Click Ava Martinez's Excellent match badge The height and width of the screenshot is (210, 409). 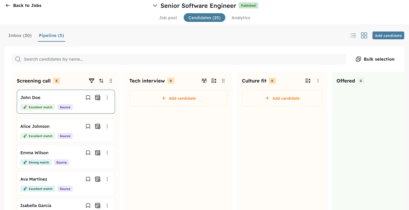[x=38, y=189]
